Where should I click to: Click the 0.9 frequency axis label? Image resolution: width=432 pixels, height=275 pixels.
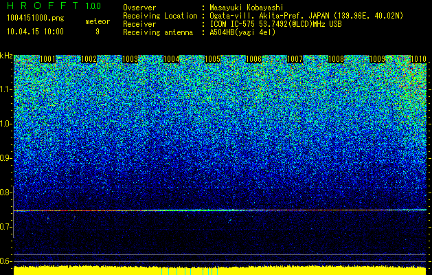pyautogui.click(x=6, y=158)
